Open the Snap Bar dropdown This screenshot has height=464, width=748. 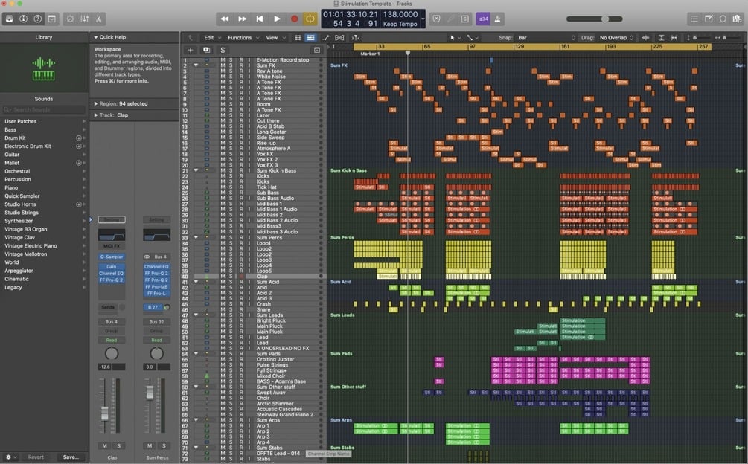click(547, 38)
